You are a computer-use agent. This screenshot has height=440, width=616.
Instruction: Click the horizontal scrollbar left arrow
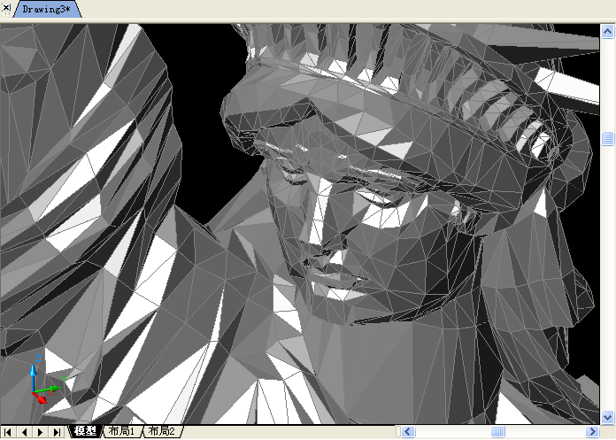[x=408, y=432]
